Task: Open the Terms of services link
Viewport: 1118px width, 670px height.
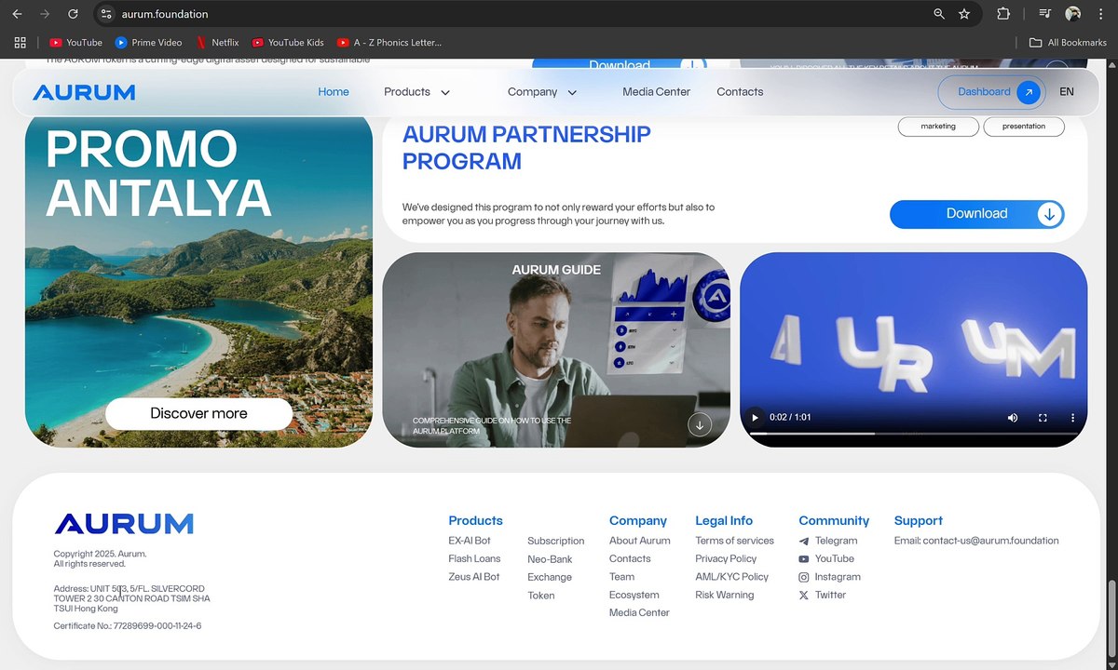Action: coord(734,541)
